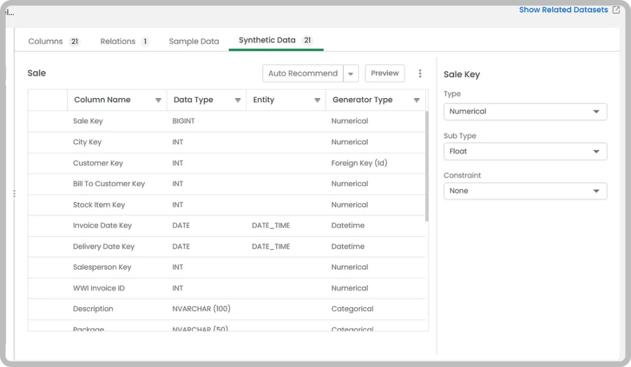
Task: Open the Sub Type dropdown showing Float
Action: point(525,152)
